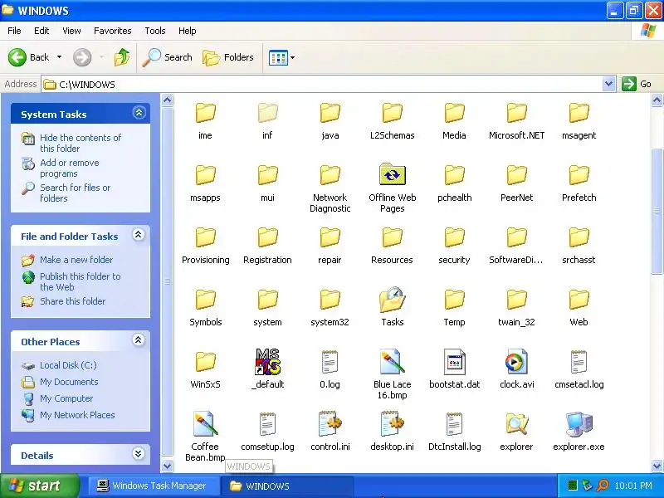
Task: Click the Go button
Action: (x=637, y=84)
